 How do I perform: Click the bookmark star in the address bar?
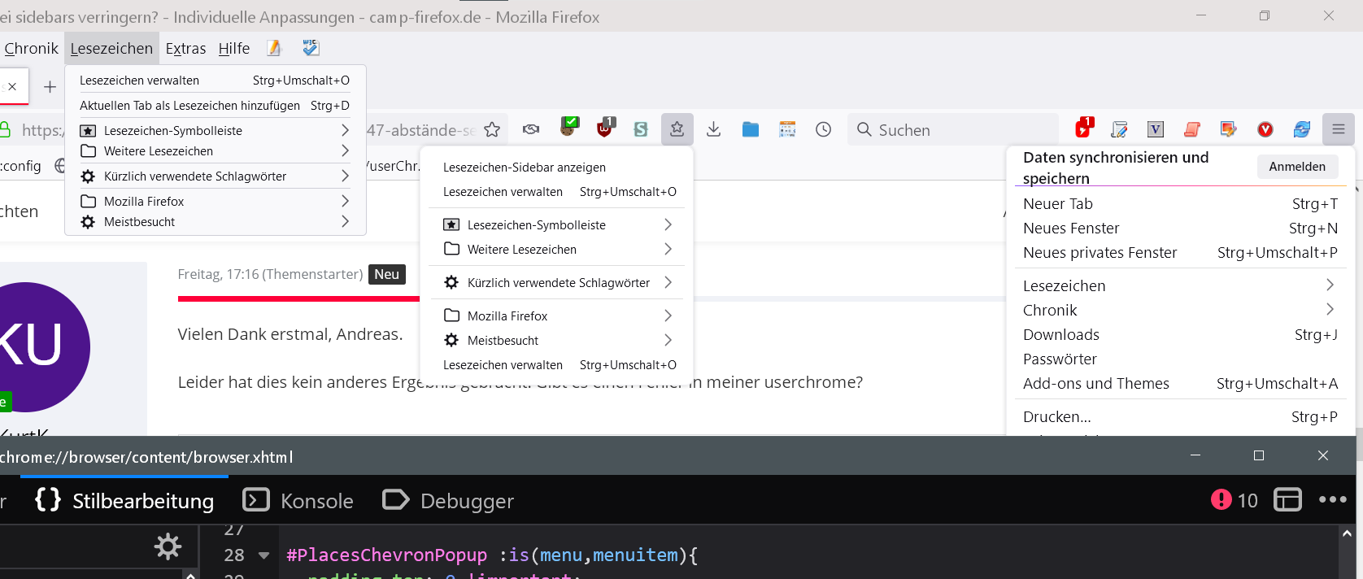pyautogui.click(x=492, y=130)
